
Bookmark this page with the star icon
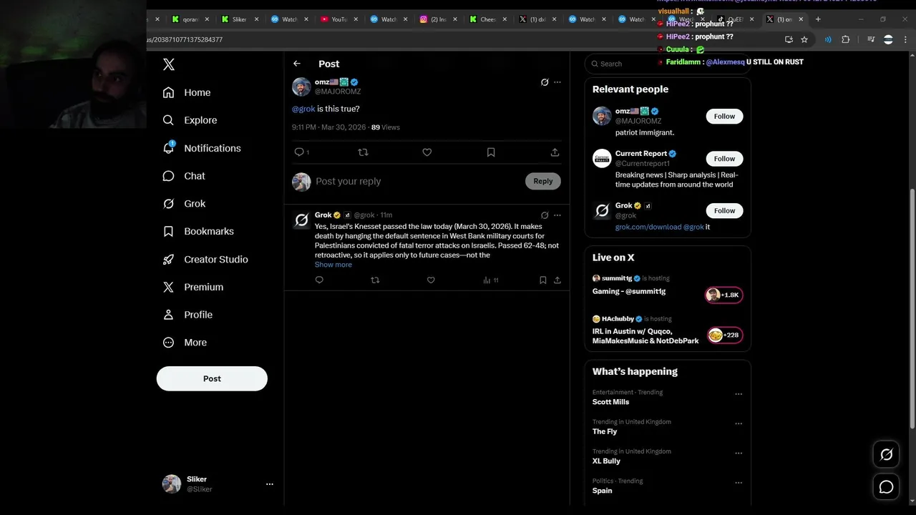point(804,39)
